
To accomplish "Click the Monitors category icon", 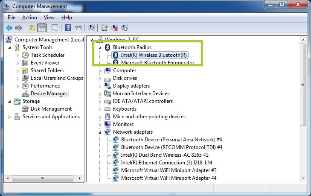I will (108, 124).
